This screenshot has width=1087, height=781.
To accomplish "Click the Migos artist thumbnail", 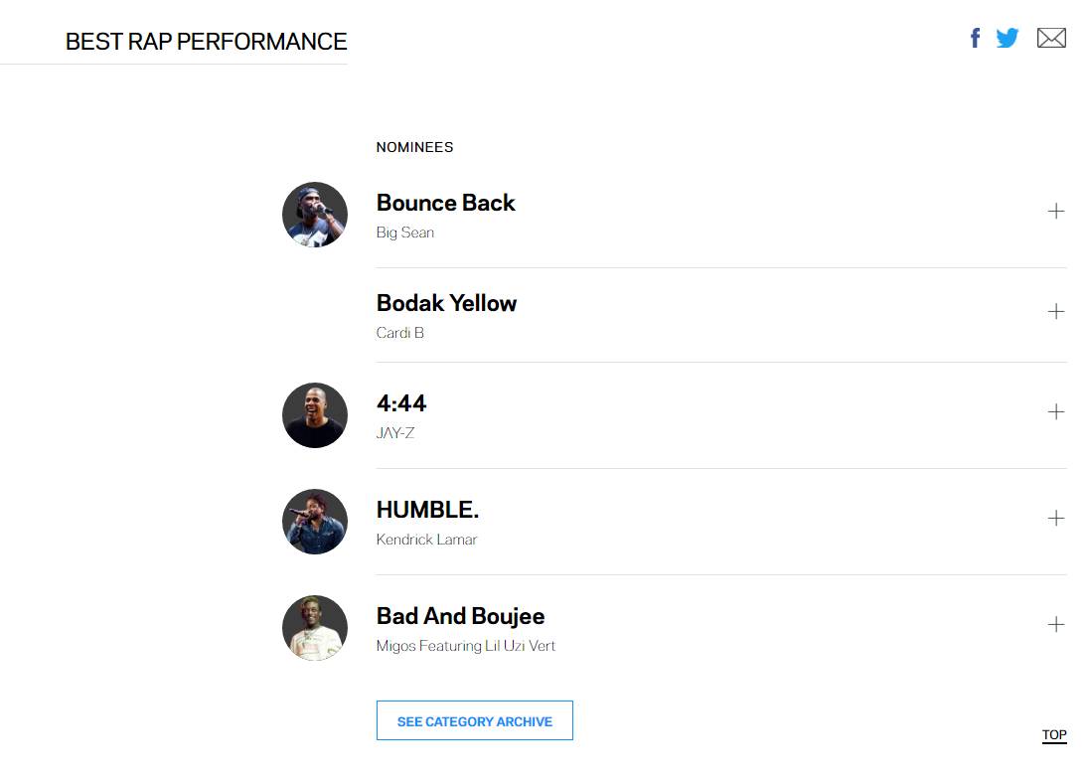I will [x=315, y=628].
